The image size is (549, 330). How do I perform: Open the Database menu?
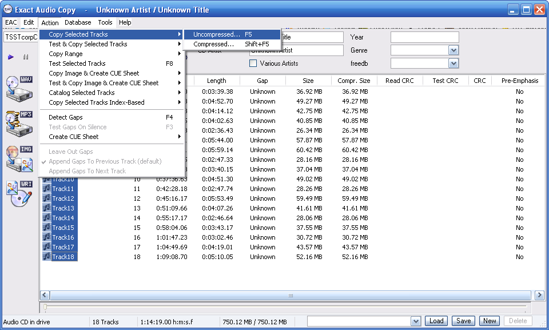[78, 22]
